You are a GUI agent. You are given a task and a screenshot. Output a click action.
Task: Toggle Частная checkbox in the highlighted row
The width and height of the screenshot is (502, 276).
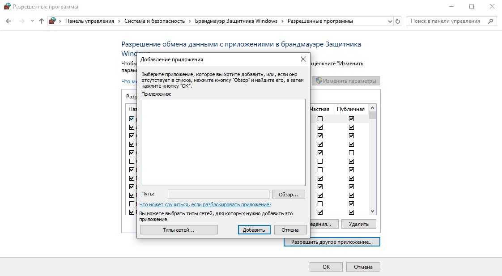tap(320, 119)
